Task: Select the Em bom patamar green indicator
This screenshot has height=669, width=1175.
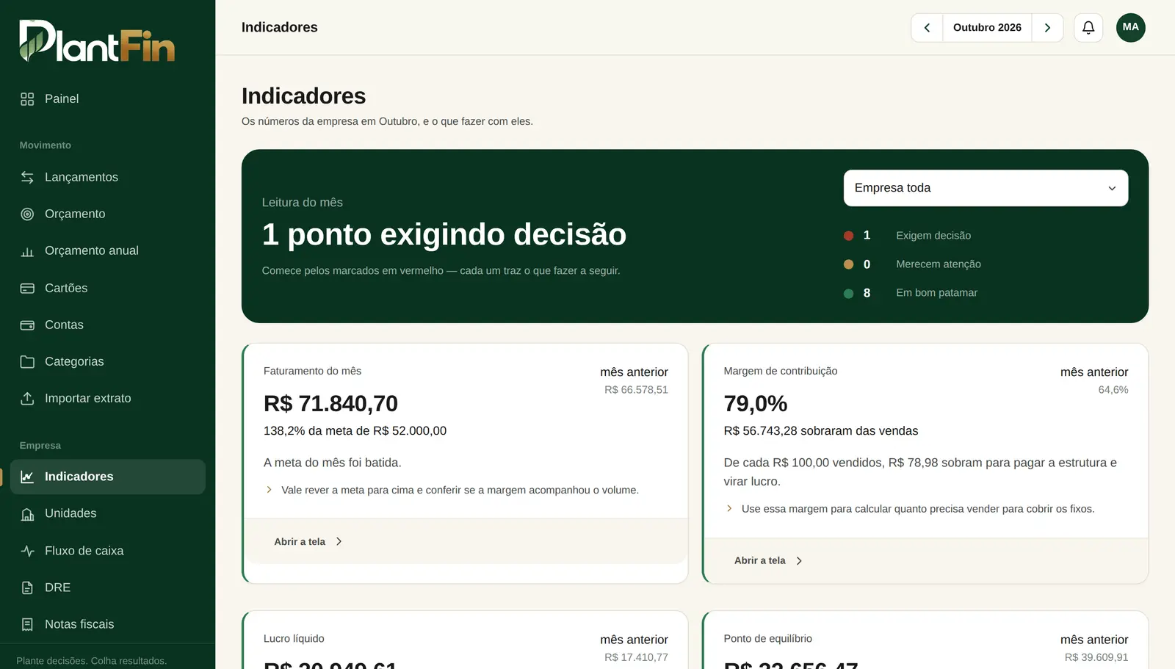Action: pyautogui.click(x=848, y=293)
